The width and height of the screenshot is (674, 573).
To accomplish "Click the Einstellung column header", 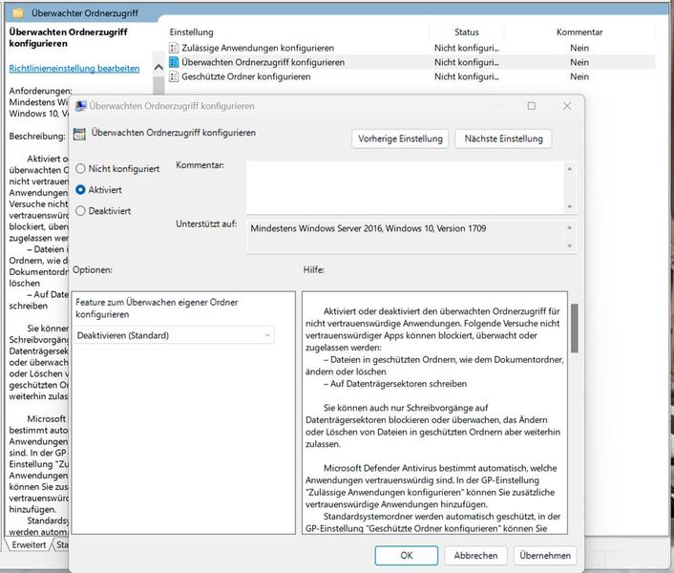I will [191, 32].
